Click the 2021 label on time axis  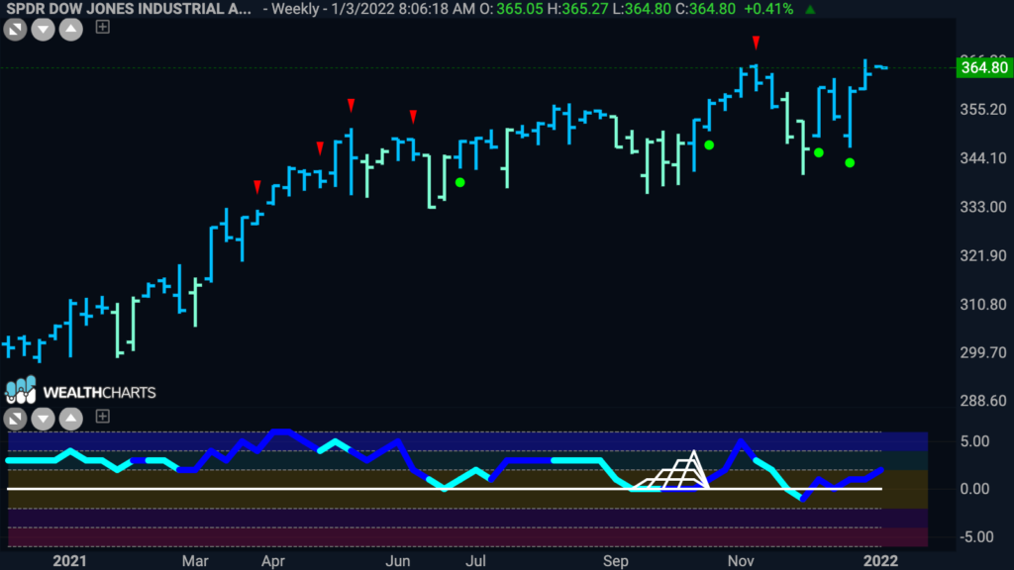[x=70, y=560]
